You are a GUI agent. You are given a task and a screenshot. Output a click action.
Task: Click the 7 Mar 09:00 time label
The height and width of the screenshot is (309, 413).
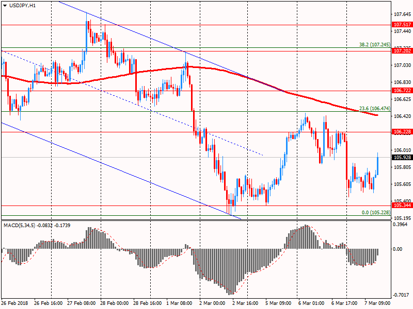point(377,303)
